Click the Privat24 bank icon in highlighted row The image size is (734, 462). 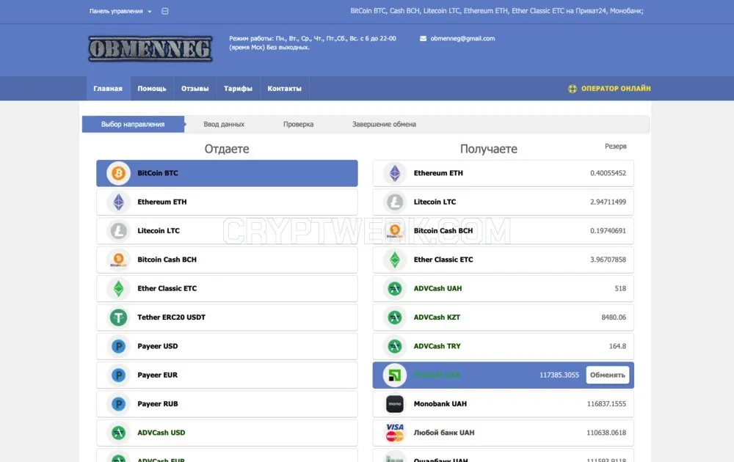[395, 375]
